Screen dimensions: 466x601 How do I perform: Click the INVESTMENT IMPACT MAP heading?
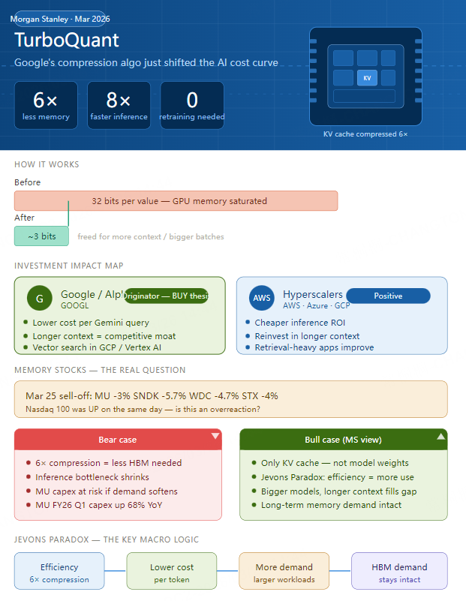point(69,266)
